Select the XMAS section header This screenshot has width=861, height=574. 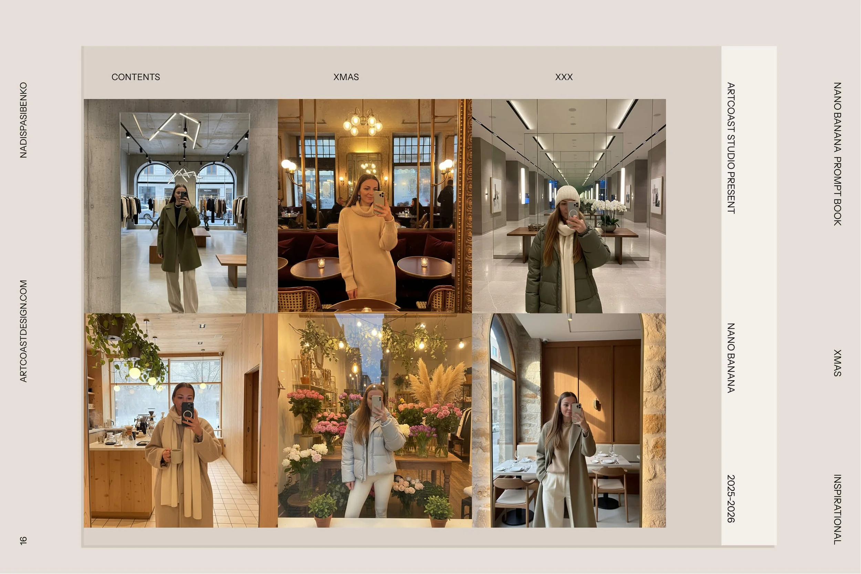345,77
